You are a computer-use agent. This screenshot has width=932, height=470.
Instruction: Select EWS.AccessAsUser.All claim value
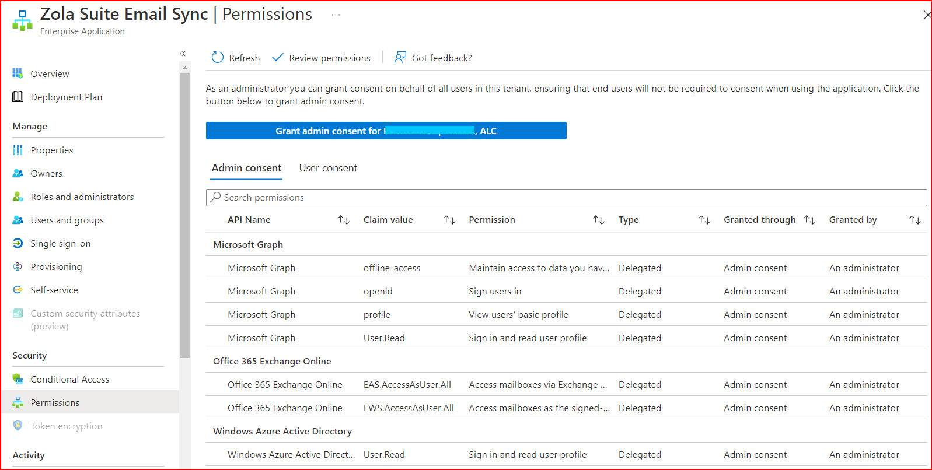(409, 408)
